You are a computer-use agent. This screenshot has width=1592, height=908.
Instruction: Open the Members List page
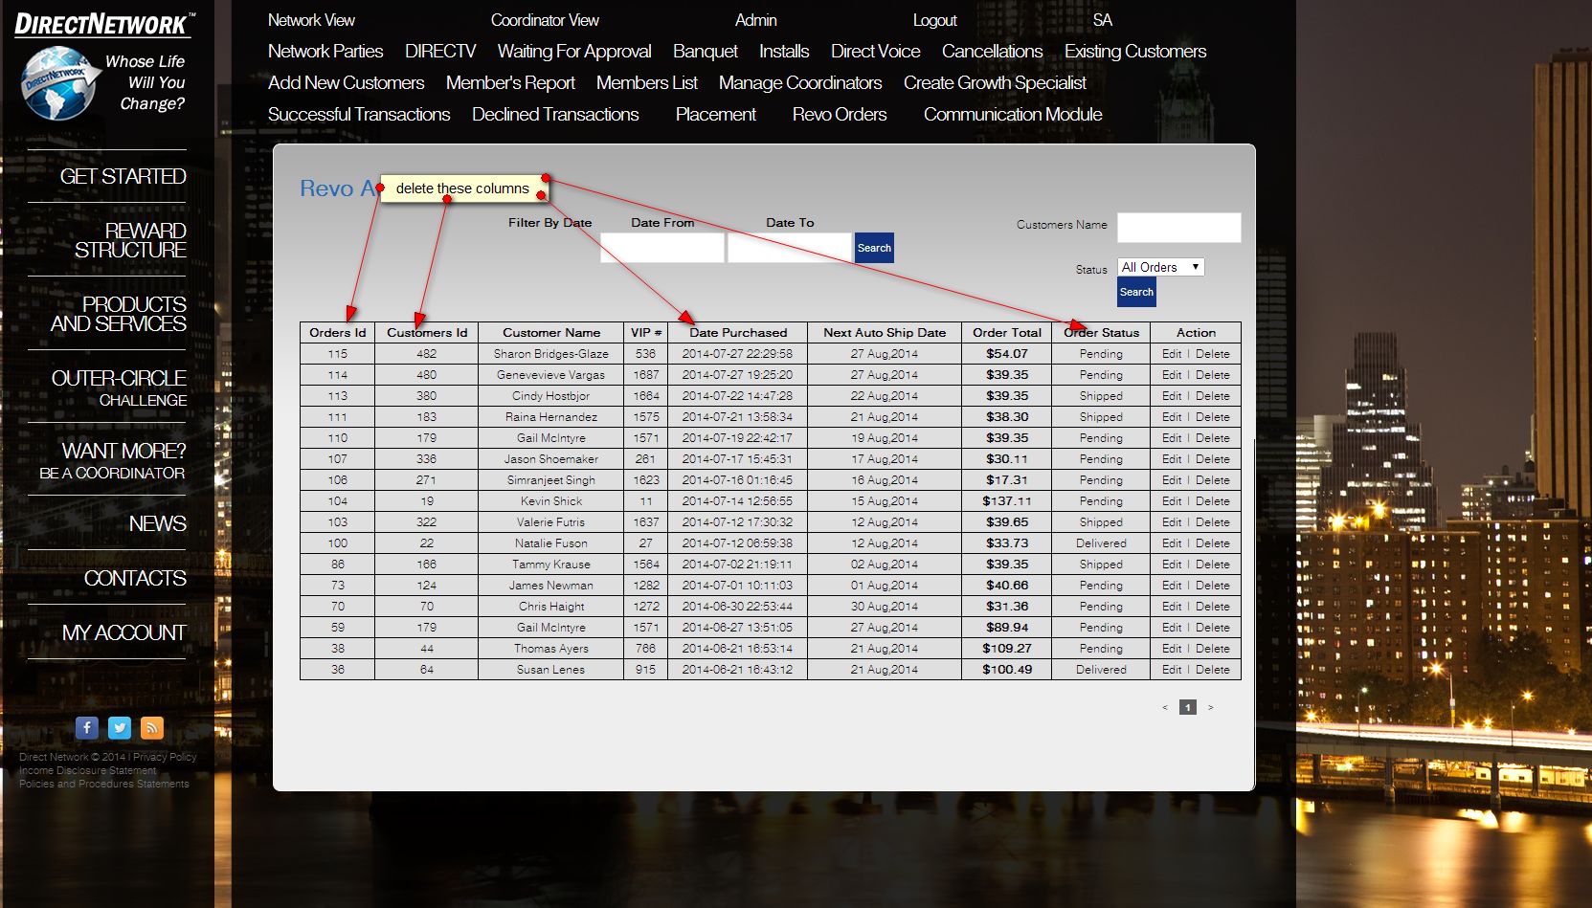[647, 83]
